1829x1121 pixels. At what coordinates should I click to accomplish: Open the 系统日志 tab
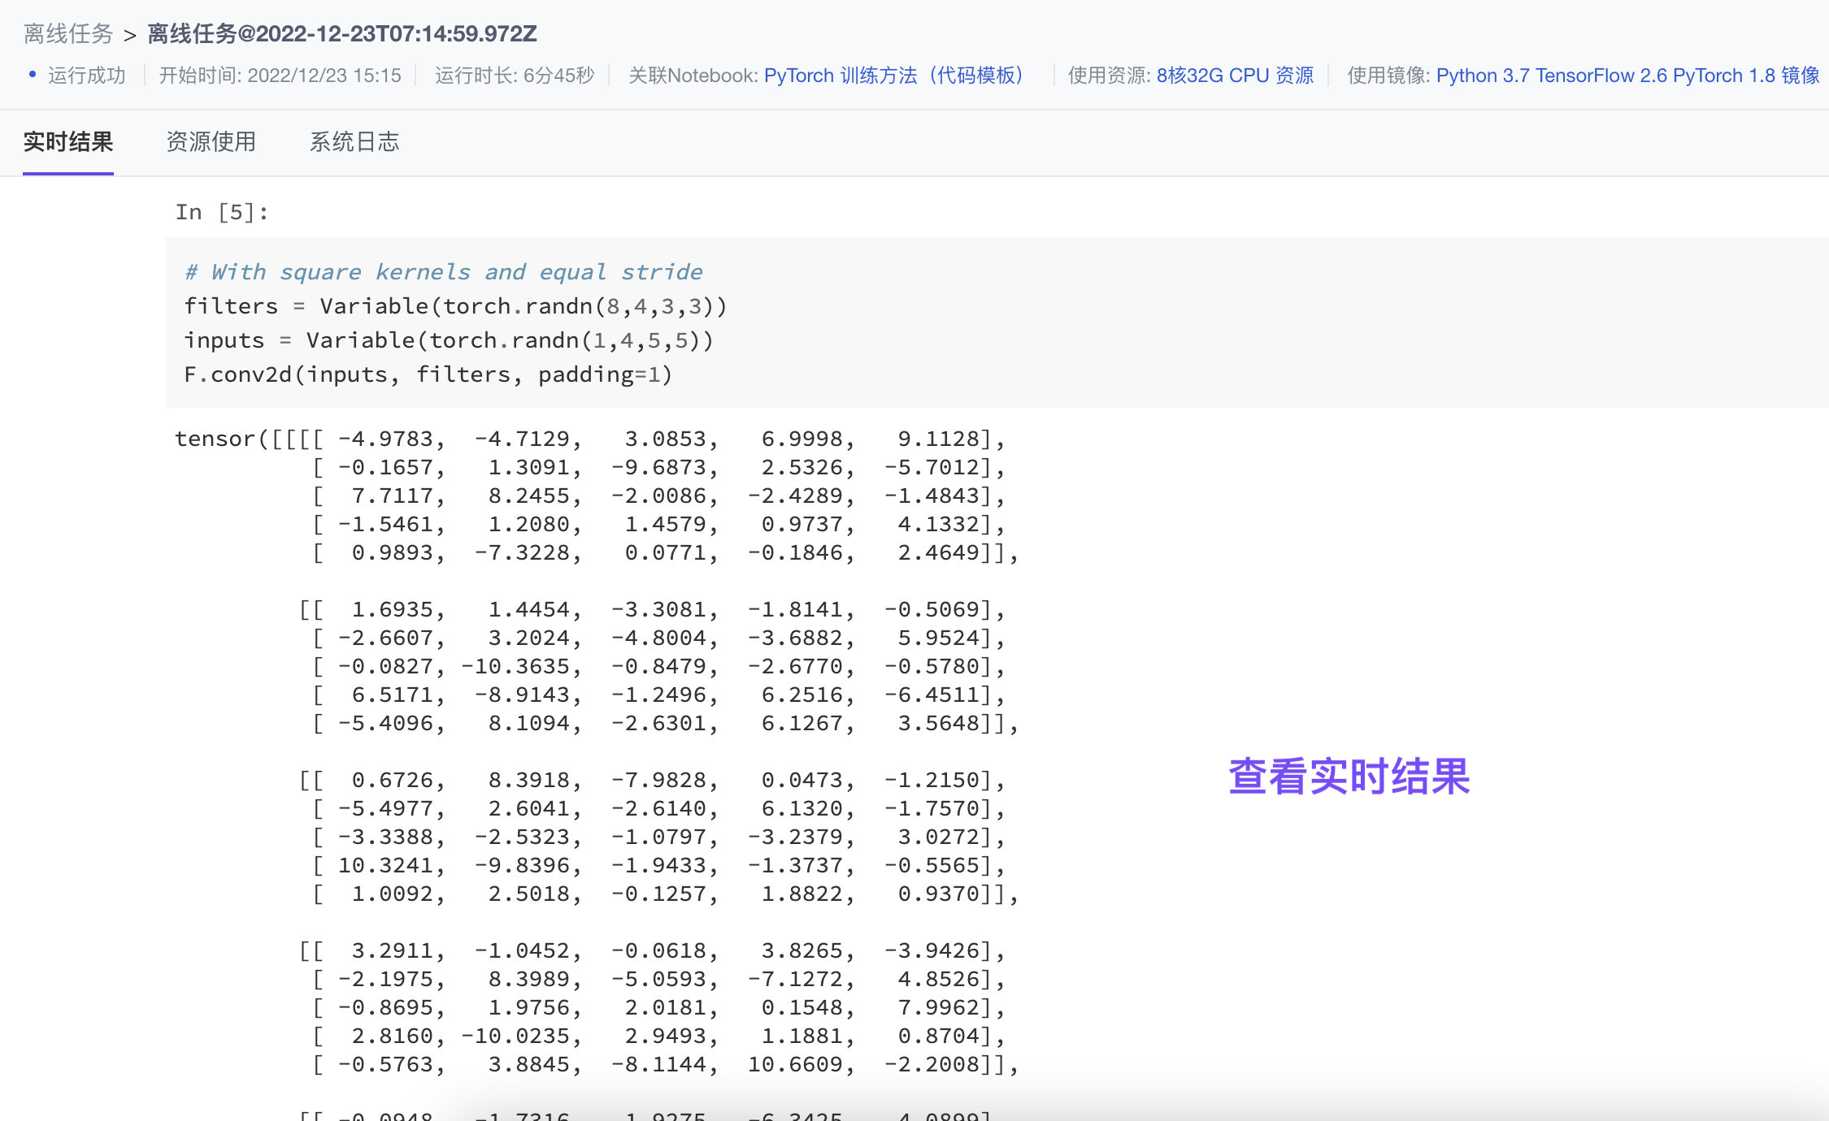354,142
